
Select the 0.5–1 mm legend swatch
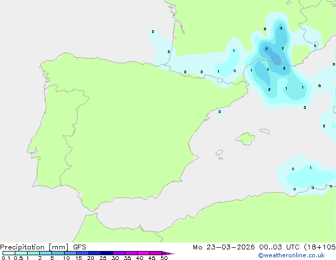21,253
